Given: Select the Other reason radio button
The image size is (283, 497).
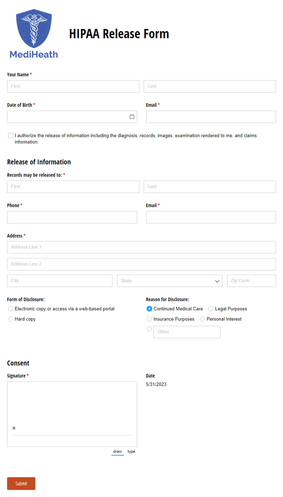Looking at the screenshot, I should tap(149, 329).
